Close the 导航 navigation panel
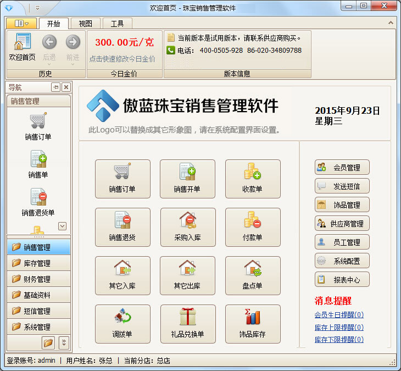This screenshot has width=401, height=371. tap(66, 87)
